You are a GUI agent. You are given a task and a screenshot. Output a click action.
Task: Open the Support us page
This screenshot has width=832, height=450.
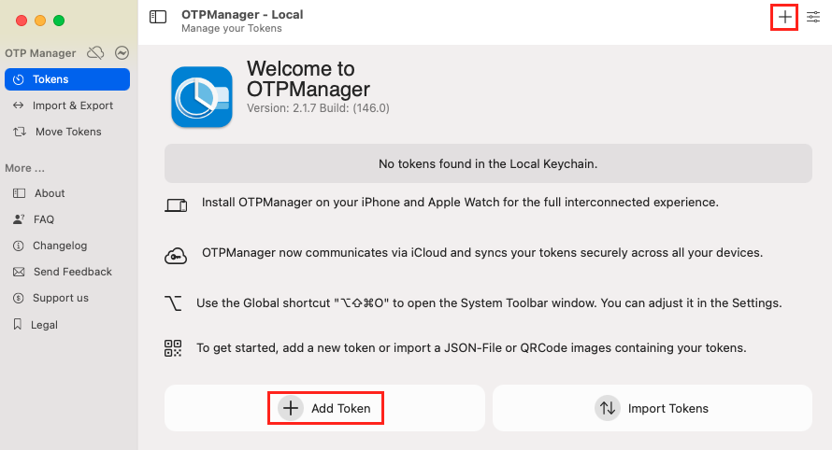(x=61, y=298)
